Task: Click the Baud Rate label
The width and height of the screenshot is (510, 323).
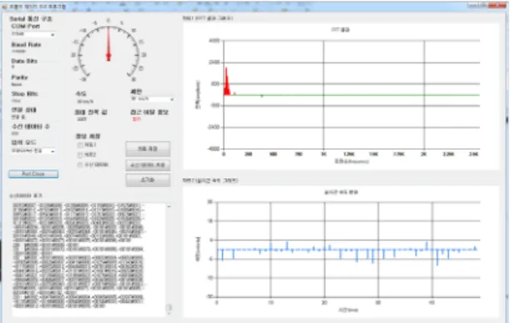Action: [27, 44]
